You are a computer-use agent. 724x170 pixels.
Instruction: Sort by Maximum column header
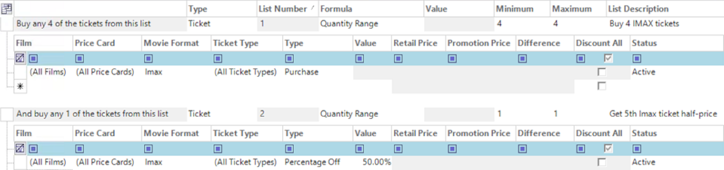click(x=578, y=9)
